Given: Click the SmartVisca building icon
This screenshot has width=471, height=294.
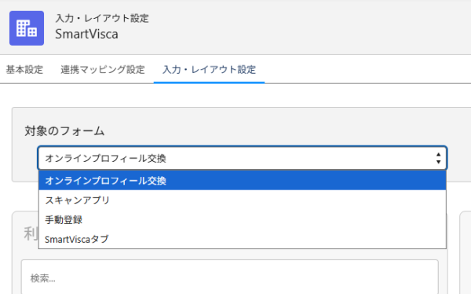Looking at the screenshot, I should click(27, 28).
